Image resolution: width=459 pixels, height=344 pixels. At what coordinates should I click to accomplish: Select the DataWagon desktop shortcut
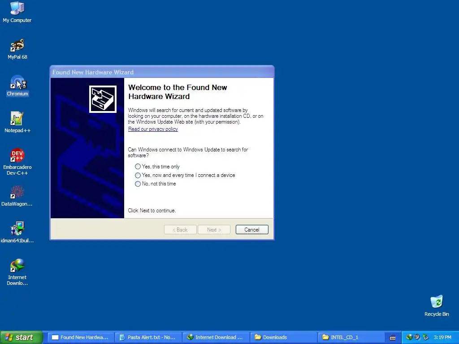[17, 196]
